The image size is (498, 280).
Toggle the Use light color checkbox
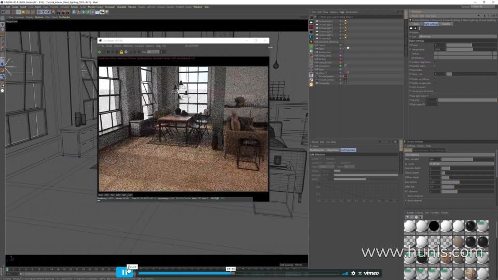(x=428, y=96)
